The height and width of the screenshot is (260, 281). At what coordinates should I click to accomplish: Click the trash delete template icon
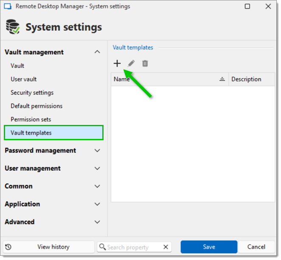point(145,64)
